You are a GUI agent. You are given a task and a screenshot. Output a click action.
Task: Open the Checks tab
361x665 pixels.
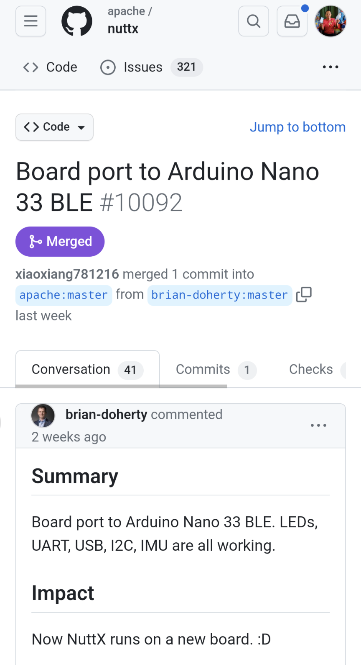[311, 369]
